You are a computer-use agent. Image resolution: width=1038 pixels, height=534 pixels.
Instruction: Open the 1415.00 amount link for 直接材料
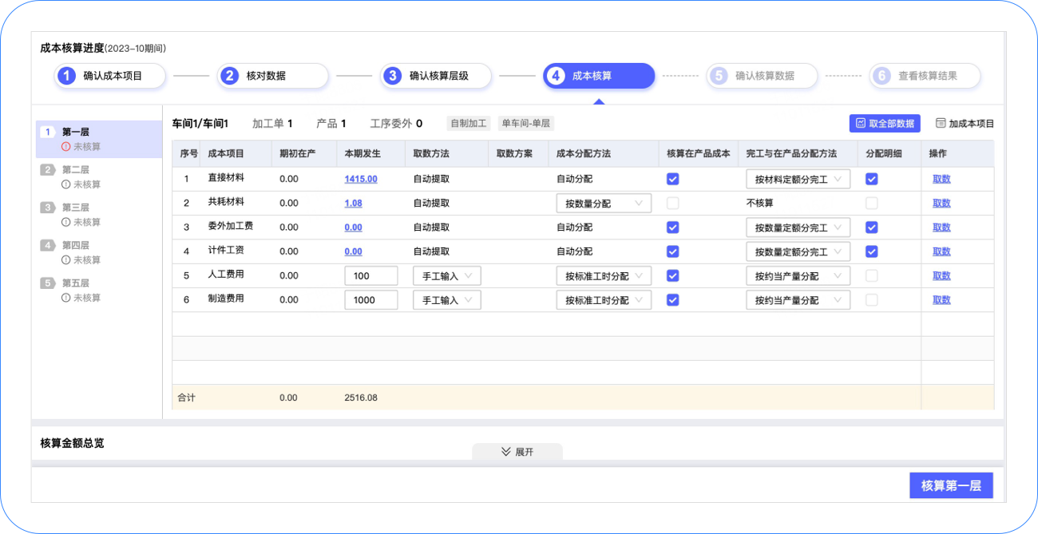[x=361, y=179]
